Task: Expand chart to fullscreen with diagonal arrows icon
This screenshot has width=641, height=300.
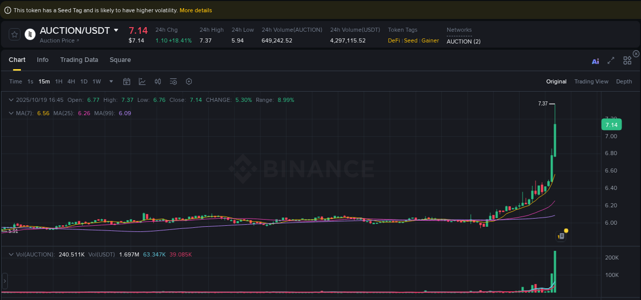Action: tap(611, 60)
